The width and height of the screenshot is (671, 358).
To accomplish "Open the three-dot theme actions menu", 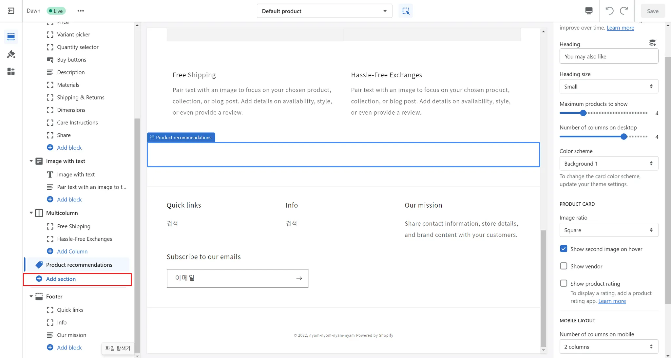I will click(81, 11).
